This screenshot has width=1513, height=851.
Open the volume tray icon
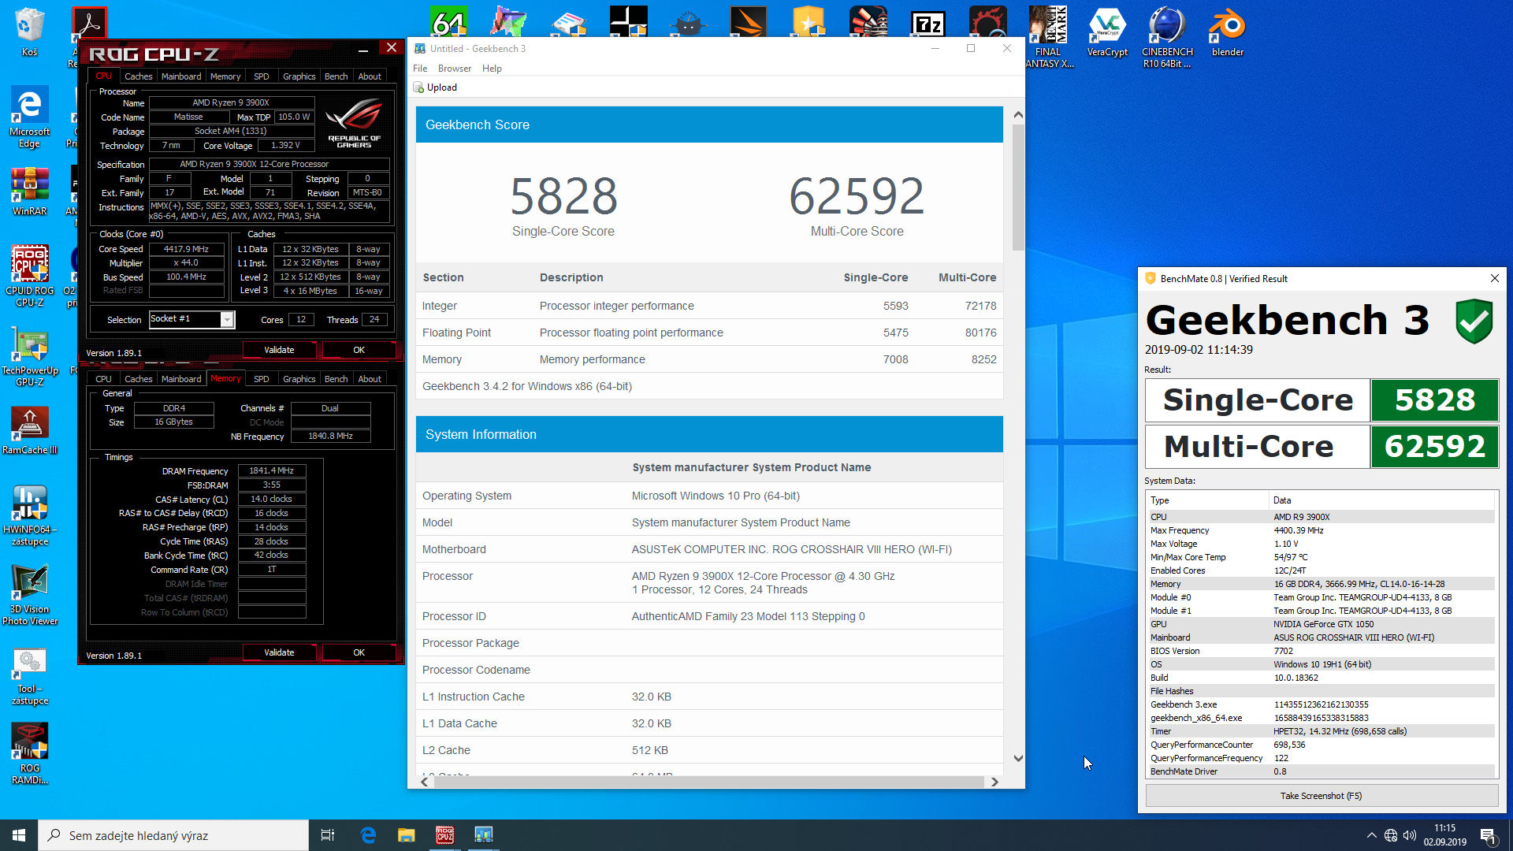pos(1410,835)
